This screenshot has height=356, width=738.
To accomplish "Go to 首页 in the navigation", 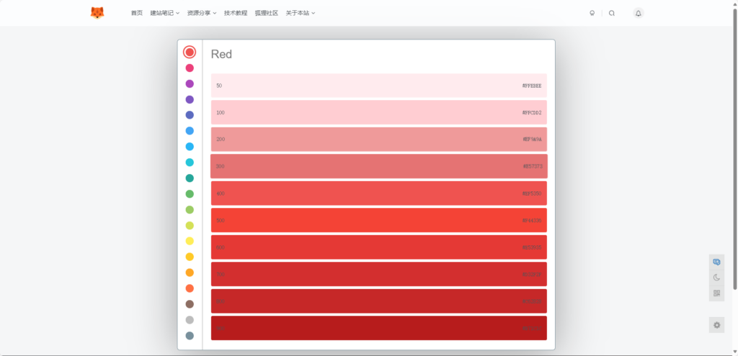I will 137,13.
